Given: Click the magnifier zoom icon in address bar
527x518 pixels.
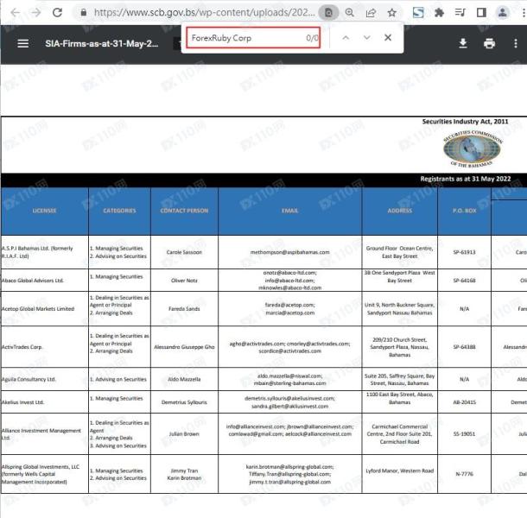Looking at the screenshot, I should pyautogui.click(x=350, y=13).
